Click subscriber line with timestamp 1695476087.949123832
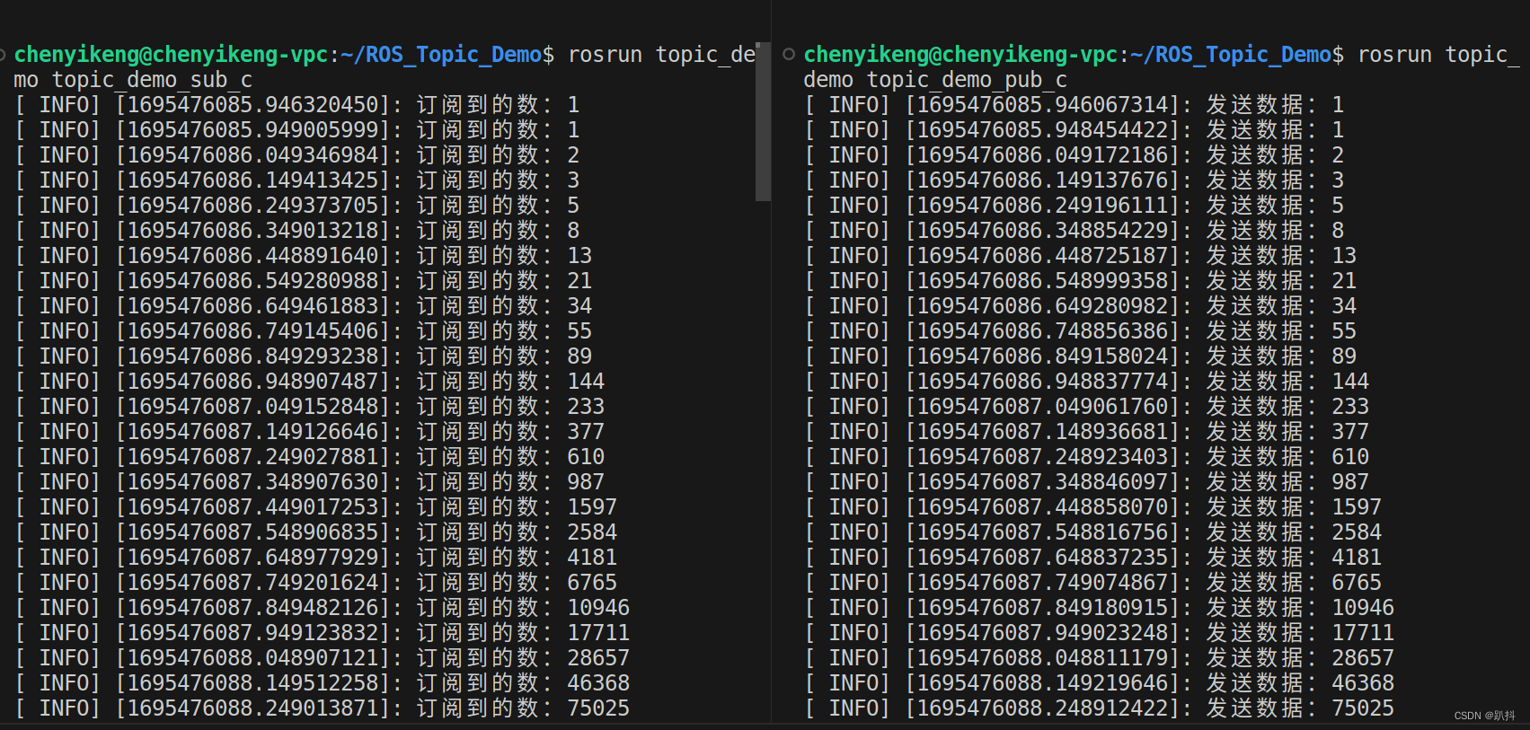 (x=323, y=633)
